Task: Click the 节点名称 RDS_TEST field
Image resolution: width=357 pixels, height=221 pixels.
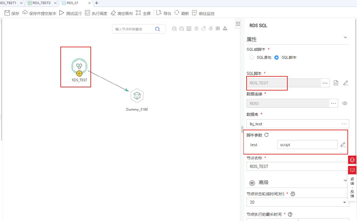Action: point(298,167)
